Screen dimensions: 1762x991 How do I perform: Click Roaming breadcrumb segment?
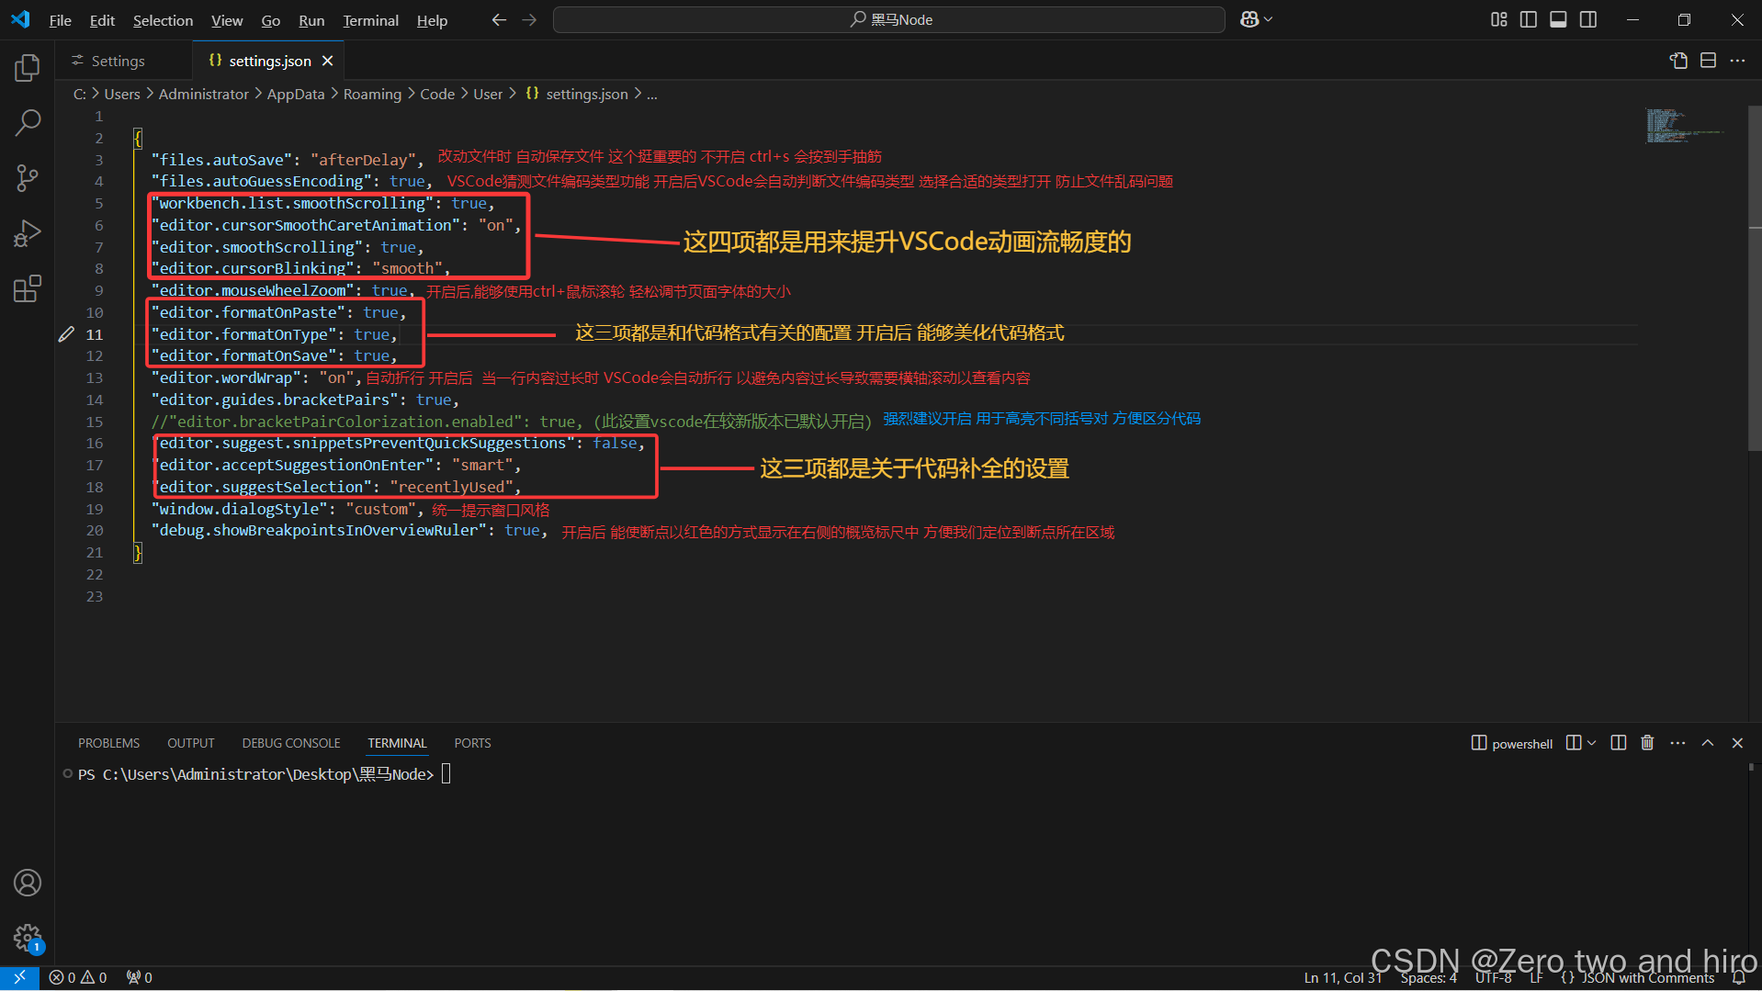pyautogui.click(x=372, y=94)
